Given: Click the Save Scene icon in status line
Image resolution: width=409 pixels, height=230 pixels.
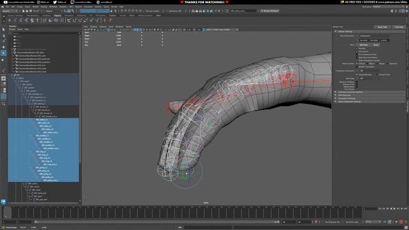Looking at the screenshot, I should (x=31, y=11).
